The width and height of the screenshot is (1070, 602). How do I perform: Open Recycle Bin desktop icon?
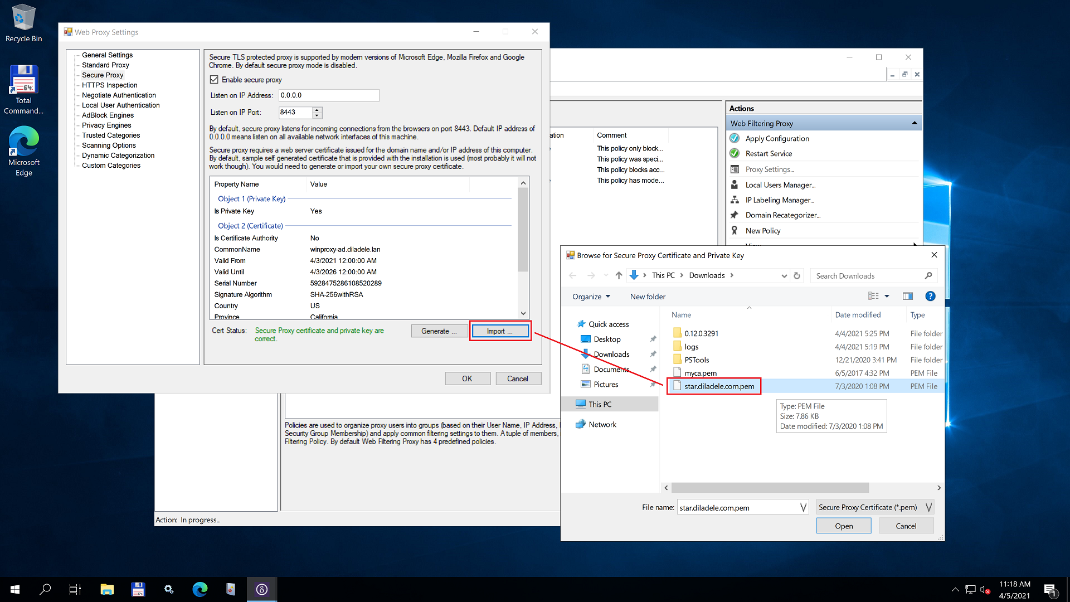[23, 23]
